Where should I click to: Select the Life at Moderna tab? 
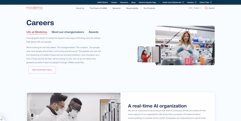coord(36,32)
